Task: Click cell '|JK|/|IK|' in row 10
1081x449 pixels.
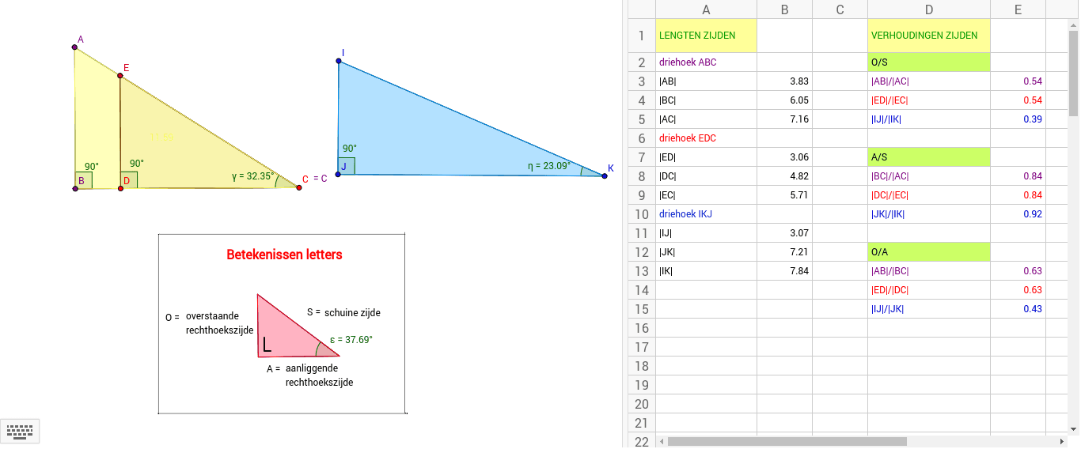Action: click(x=929, y=214)
